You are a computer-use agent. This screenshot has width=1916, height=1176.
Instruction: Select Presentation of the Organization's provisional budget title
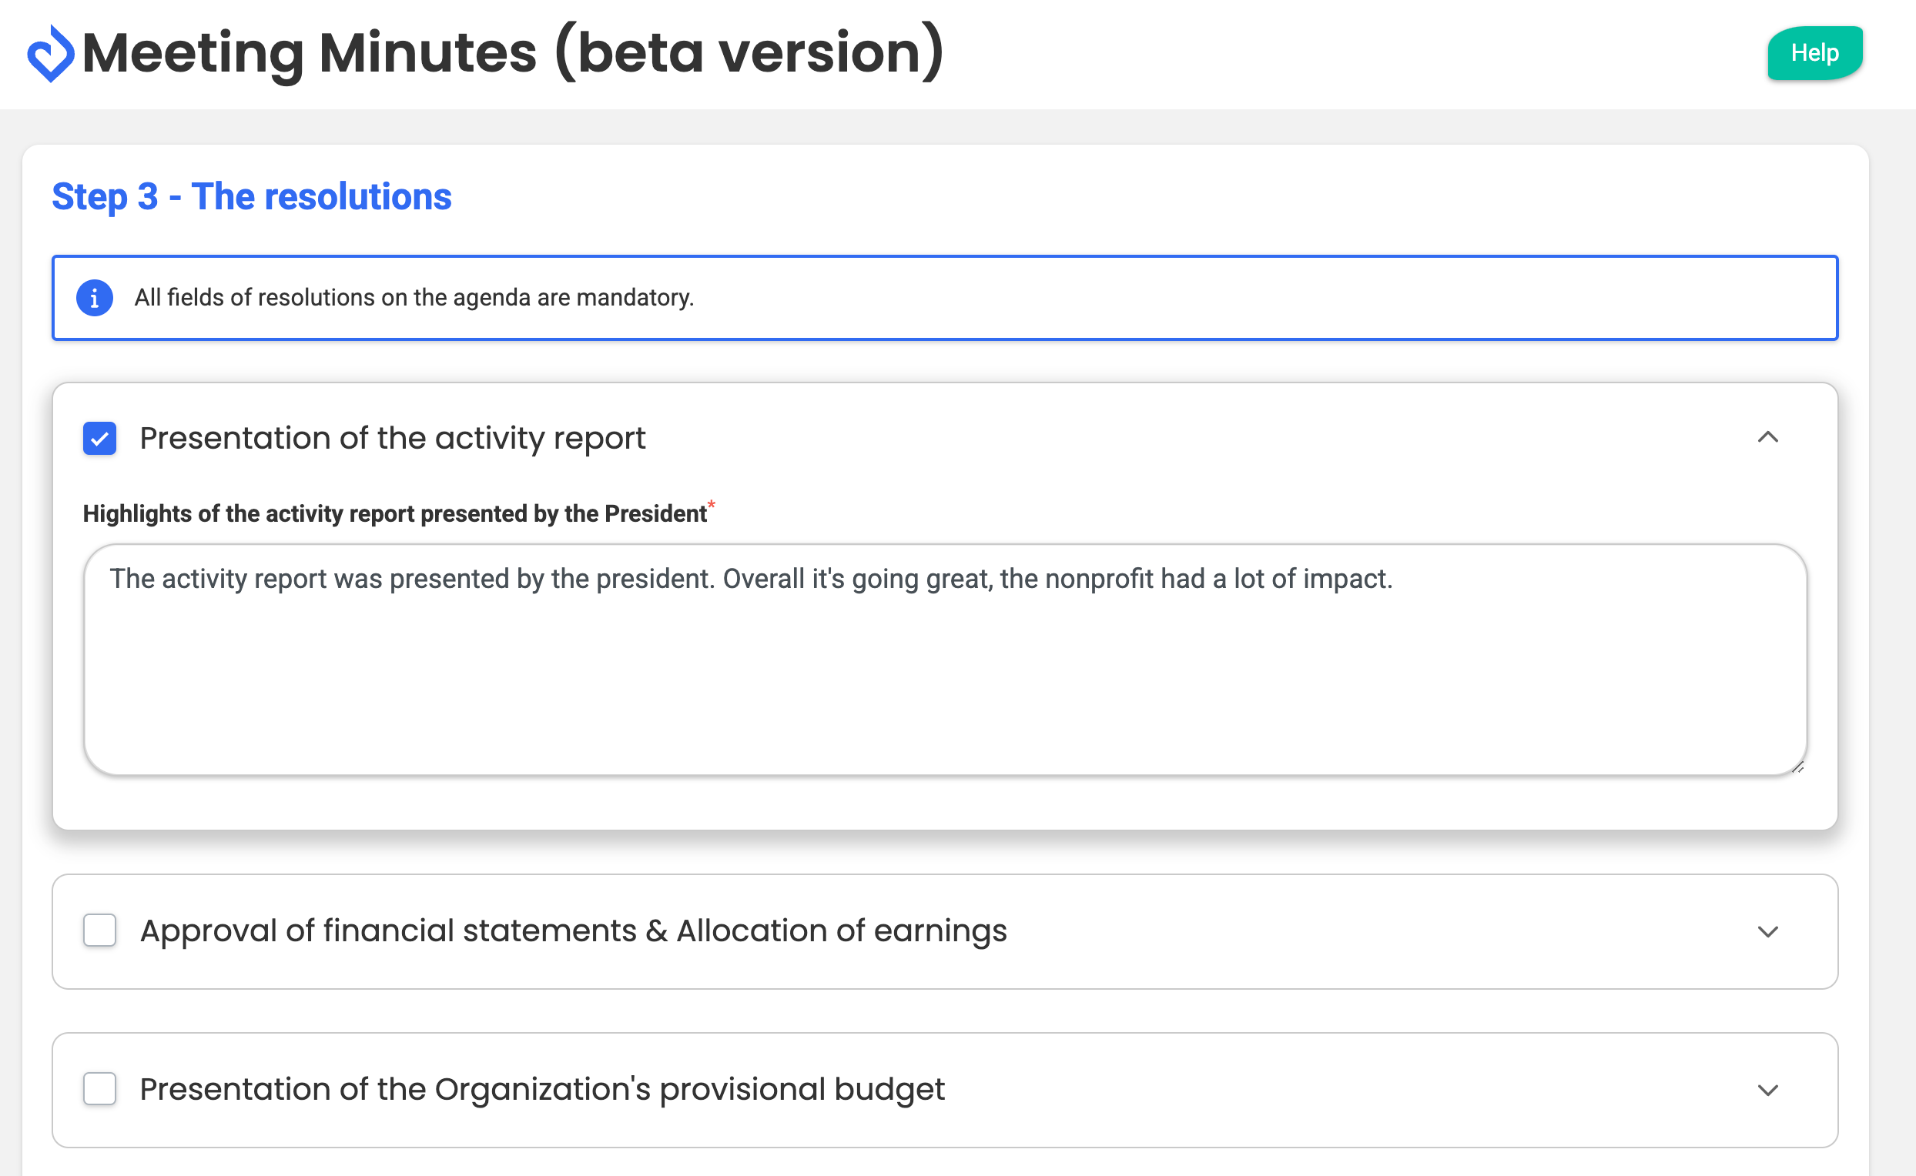(541, 1090)
